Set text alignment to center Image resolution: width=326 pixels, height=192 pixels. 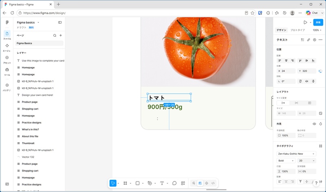pyautogui.click(x=286, y=181)
